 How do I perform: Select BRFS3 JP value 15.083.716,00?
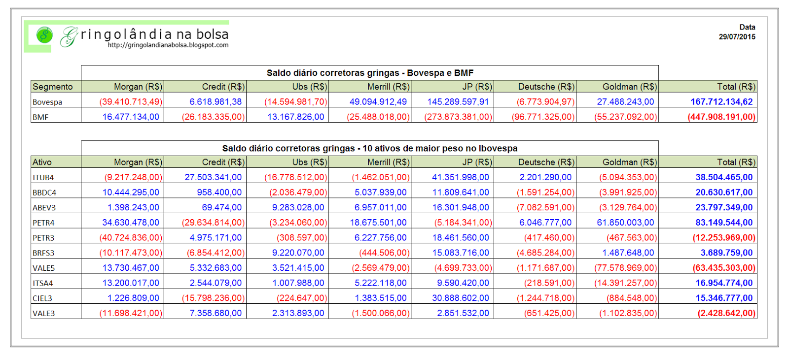(461, 253)
